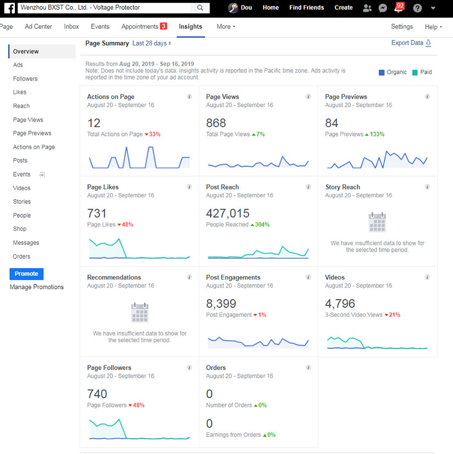Image resolution: width=453 pixels, height=454 pixels.
Task: Open the quick help question mark icon
Action: pos(417,8)
